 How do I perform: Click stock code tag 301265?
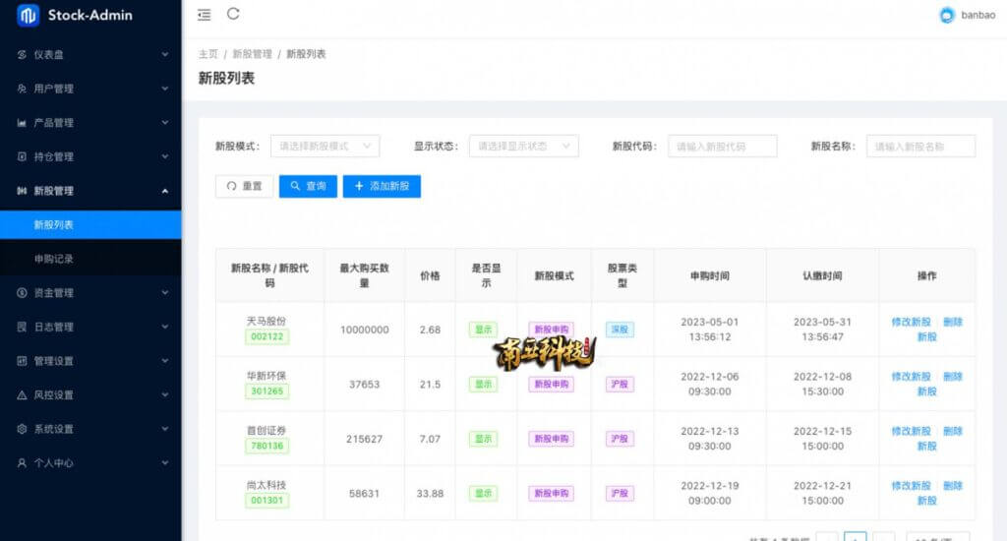click(x=267, y=391)
